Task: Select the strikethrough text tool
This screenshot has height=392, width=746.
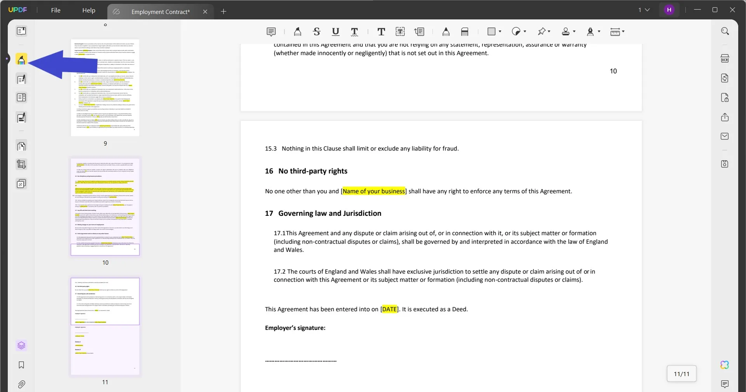Action: (x=317, y=32)
